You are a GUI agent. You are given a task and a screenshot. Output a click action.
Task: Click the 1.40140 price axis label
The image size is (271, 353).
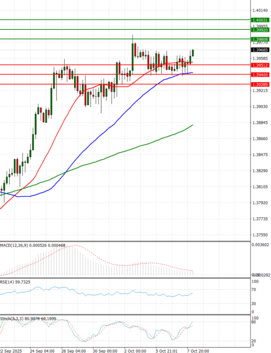pos(260,10)
